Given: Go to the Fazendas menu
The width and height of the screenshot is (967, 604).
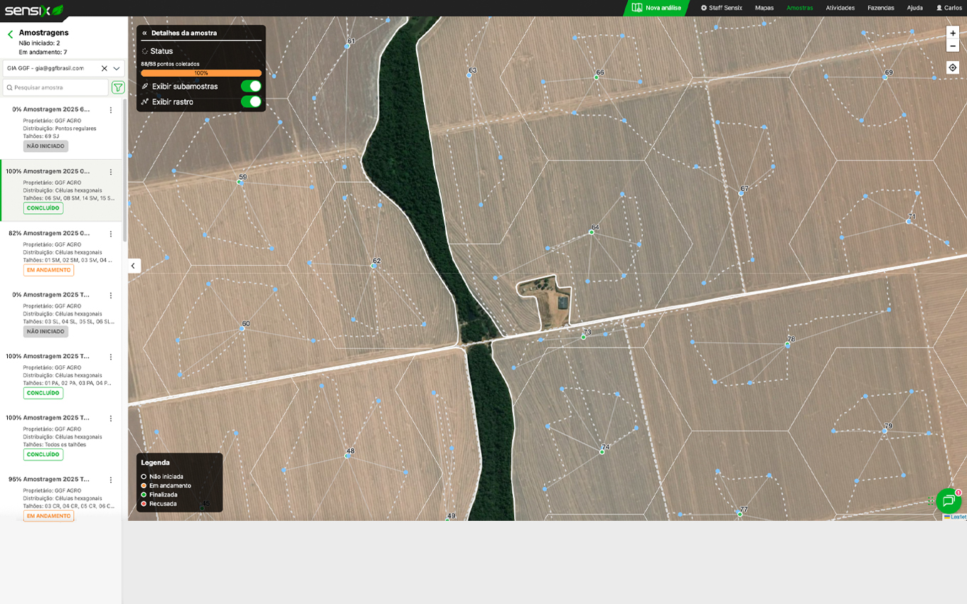Looking at the screenshot, I should pos(880,8).
